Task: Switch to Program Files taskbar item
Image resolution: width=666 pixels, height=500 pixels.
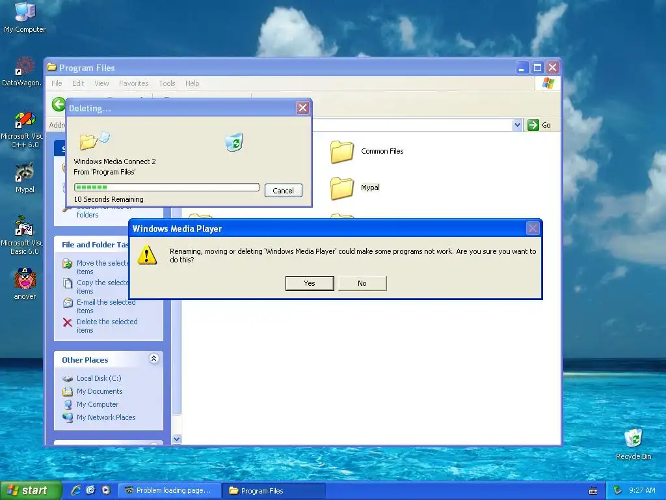Action: point(274,491)
